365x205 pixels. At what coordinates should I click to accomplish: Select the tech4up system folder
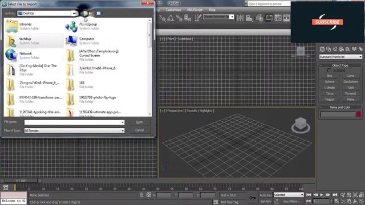tap(34, 40)
